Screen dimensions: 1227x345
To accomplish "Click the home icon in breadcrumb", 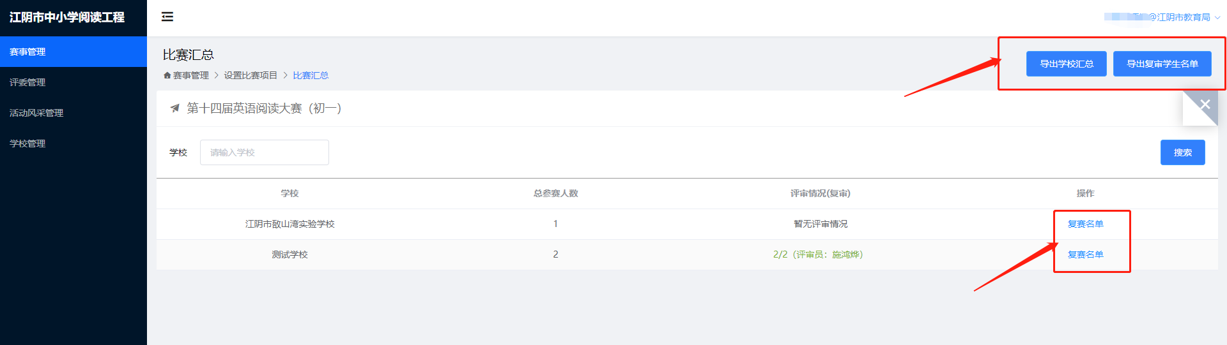I will (x=167, y=75).
